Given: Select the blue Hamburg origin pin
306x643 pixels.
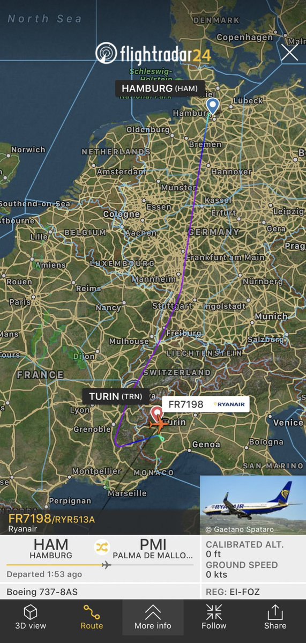Looking at the screenshot, I should 212,106.
